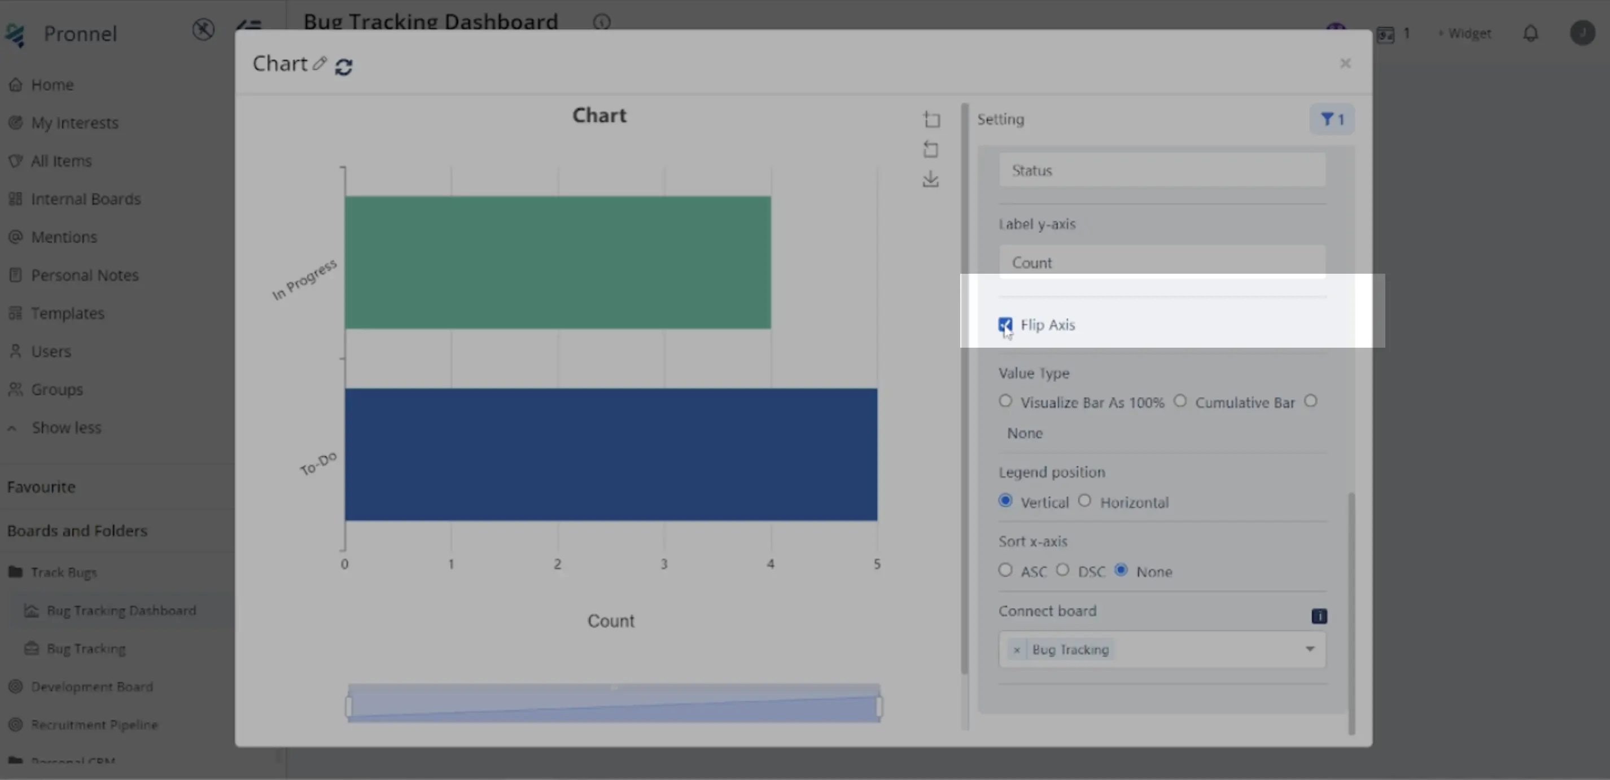The height and width of the screenshot is (780, 1610).
Task: Click the settings panel scrollbar
Action: tap(1351, 612)
